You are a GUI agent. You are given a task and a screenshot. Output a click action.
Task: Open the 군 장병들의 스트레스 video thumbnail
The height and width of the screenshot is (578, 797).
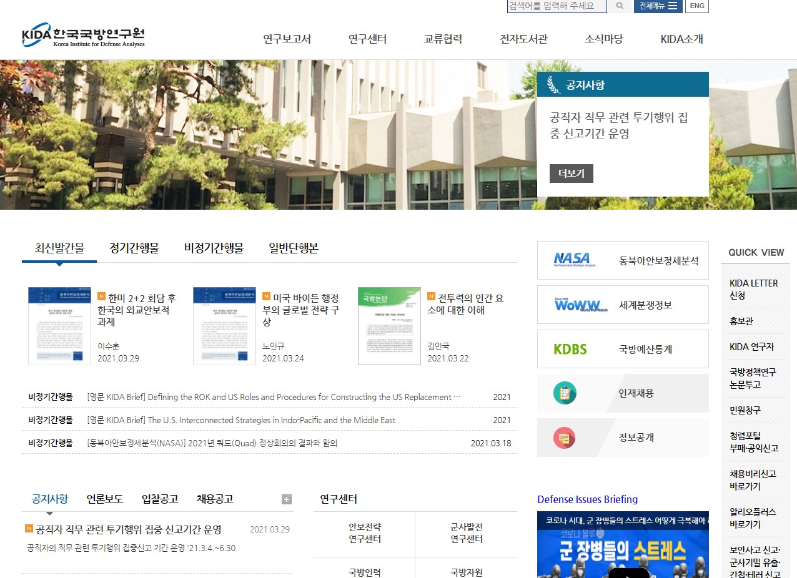point(623,545)
